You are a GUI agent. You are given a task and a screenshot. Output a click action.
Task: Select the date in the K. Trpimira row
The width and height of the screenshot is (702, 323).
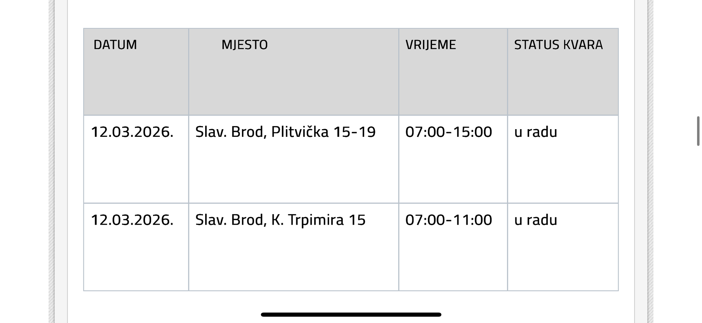(132, 220)
